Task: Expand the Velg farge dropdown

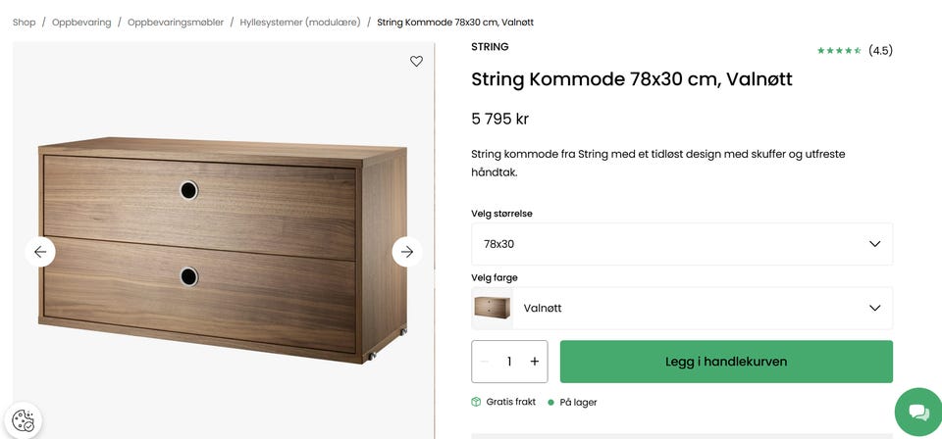Action: (682, 308)
